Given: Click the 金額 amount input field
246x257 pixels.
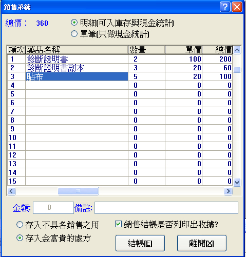Looking at the screenshot, I should pos(53,208).
